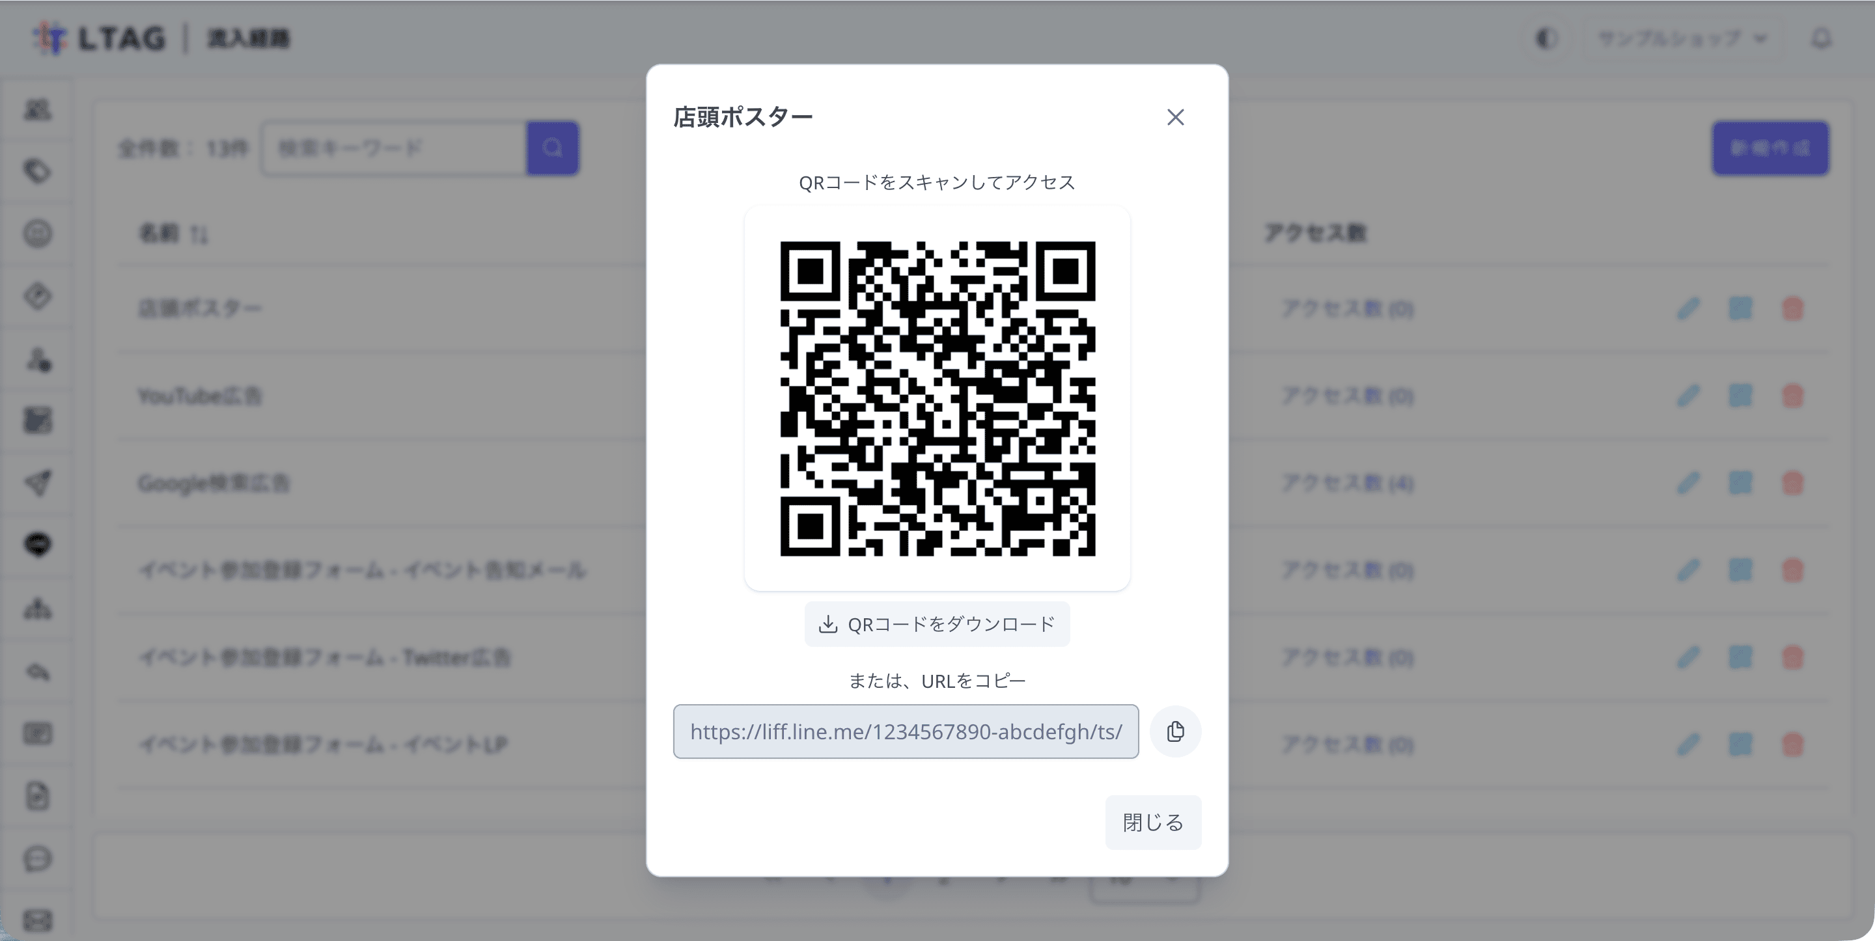The width and height of the screenshot is (1875, 941).
Task: Open the image-like sidebar icon
Action: click(x=38, y=420)
